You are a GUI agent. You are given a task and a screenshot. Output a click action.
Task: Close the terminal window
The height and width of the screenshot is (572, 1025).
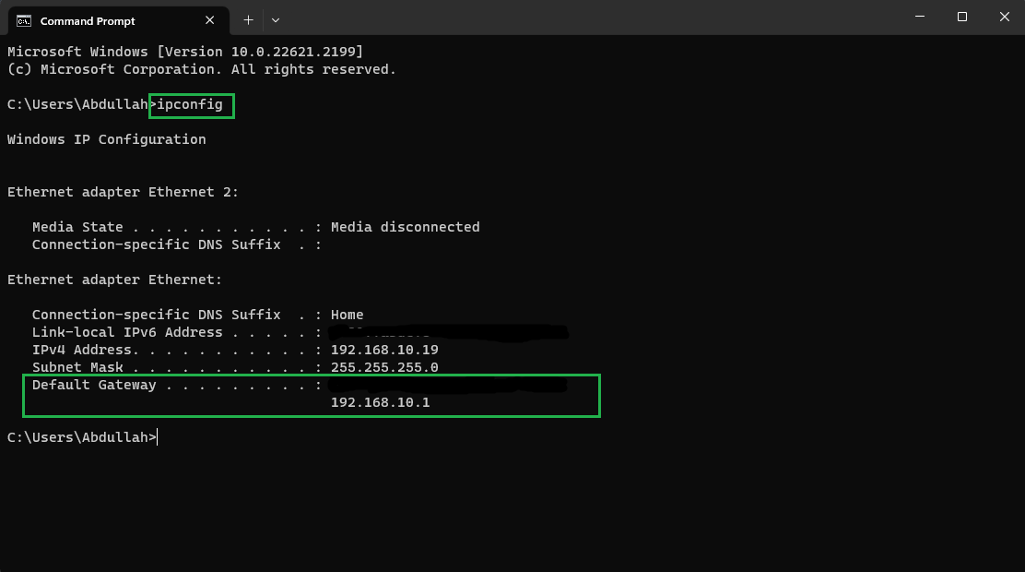coord(1005,17)
